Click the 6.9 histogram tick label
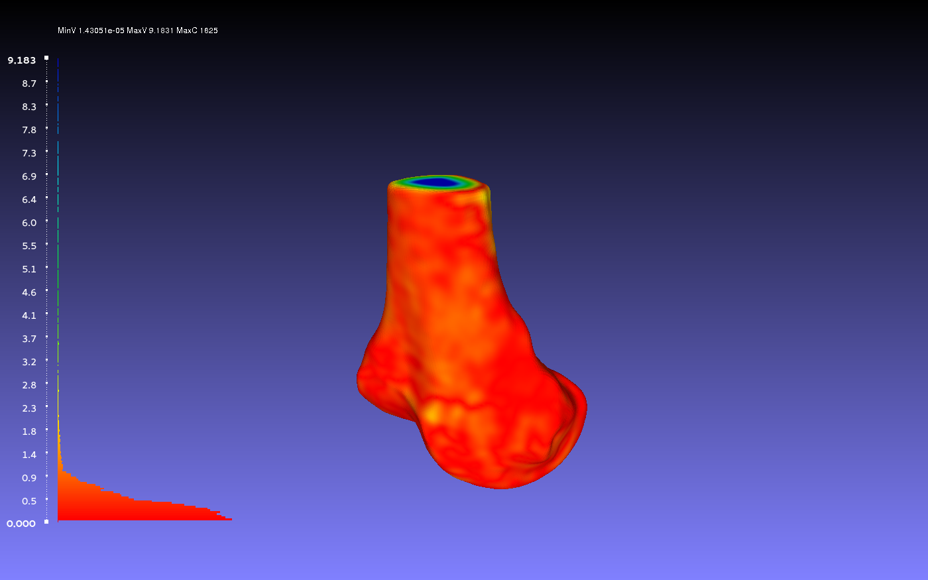This screenshot has width=928, height=580. [x=29, y=176]
